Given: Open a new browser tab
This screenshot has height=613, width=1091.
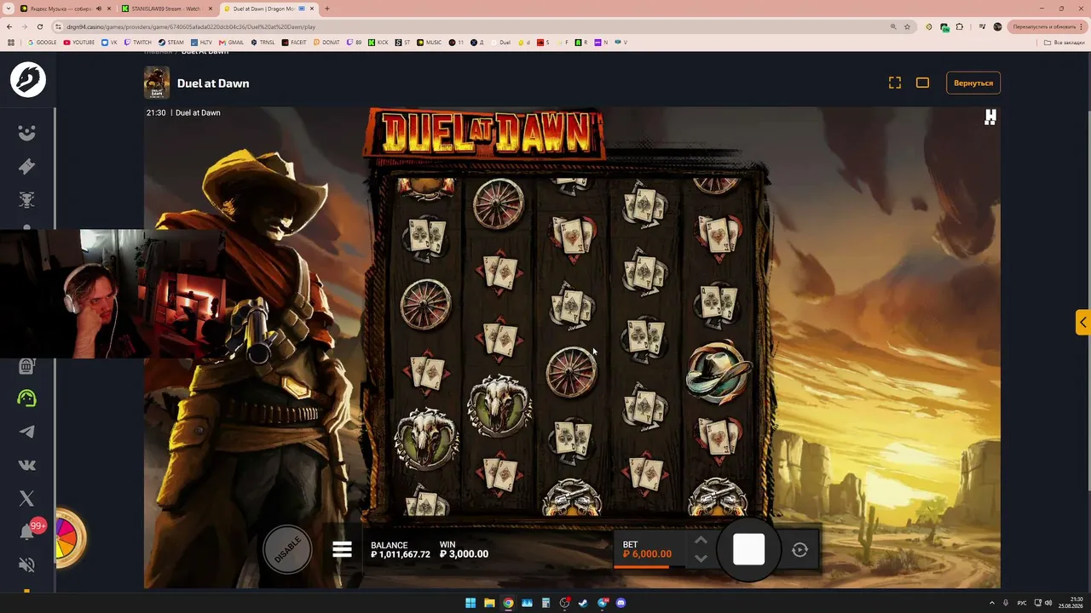Looking at the screenshot, I should click(327, 9).
